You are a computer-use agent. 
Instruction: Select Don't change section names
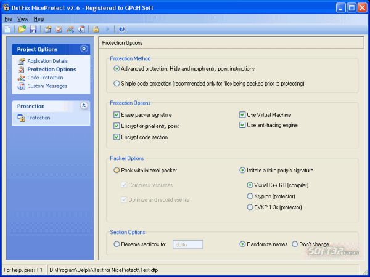click(x=295, y=244)
